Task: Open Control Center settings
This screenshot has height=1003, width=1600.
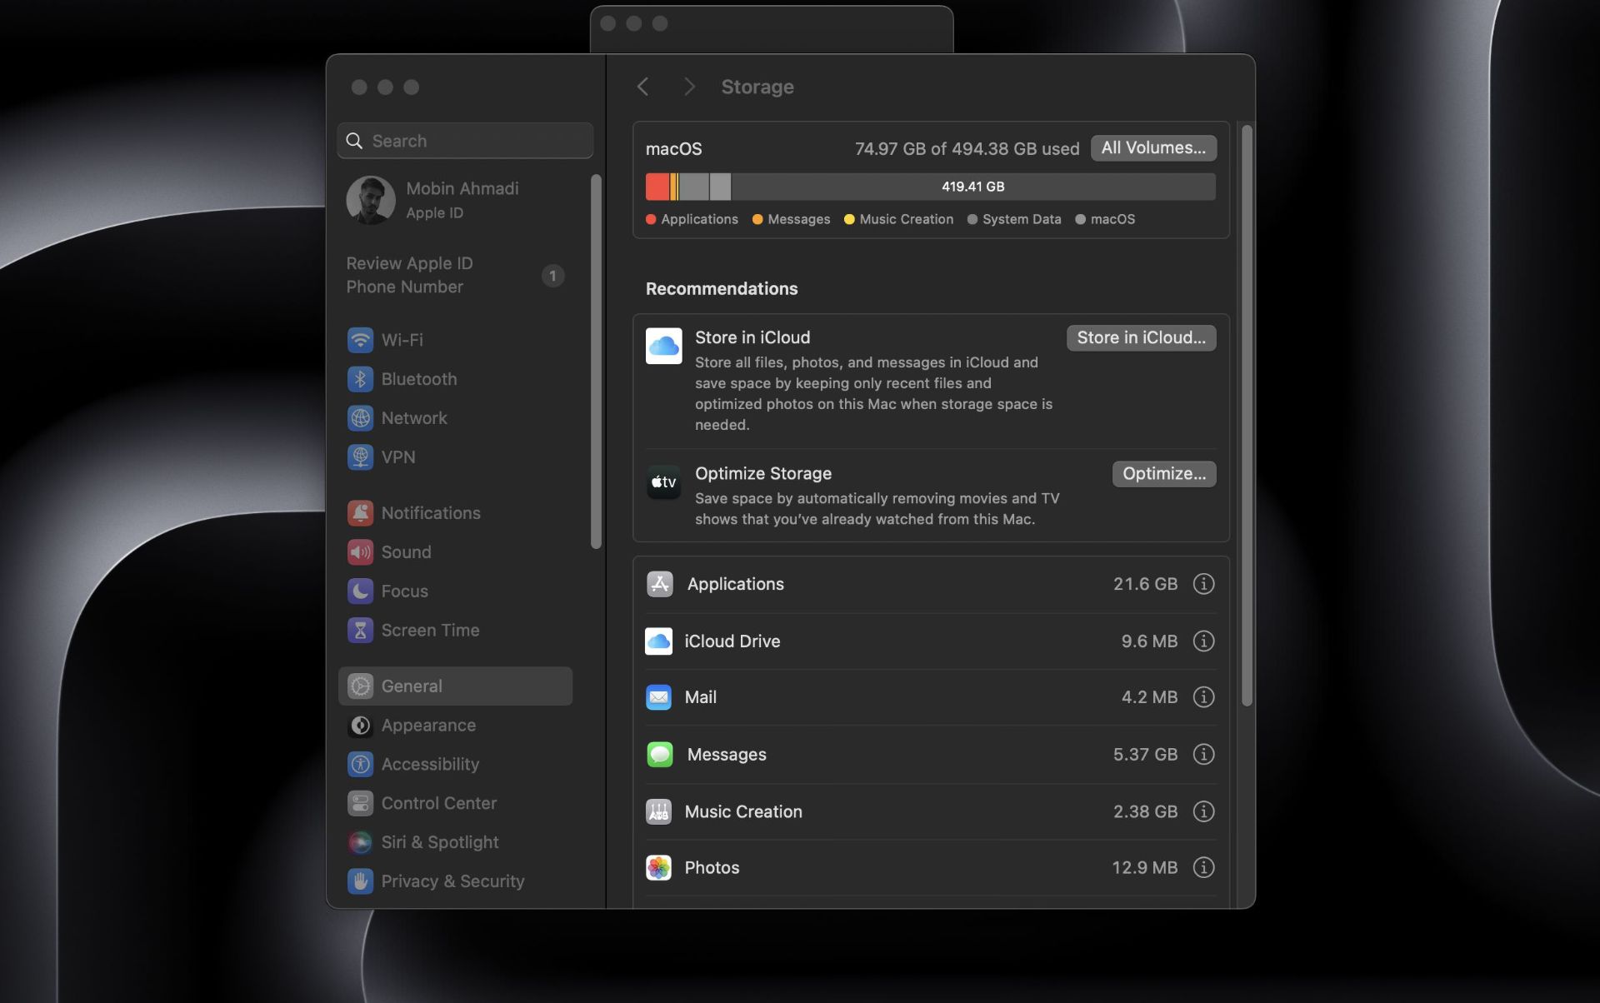Action: [438, 804]
